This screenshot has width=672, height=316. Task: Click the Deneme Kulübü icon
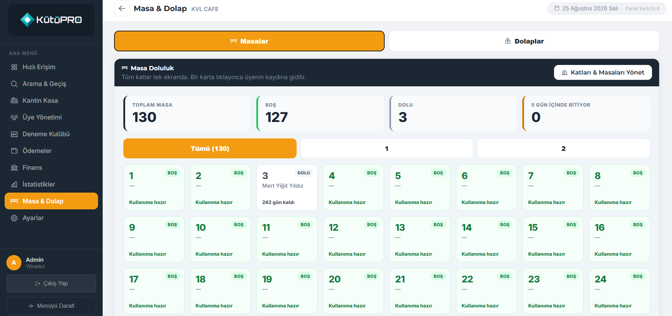[14, 134]
